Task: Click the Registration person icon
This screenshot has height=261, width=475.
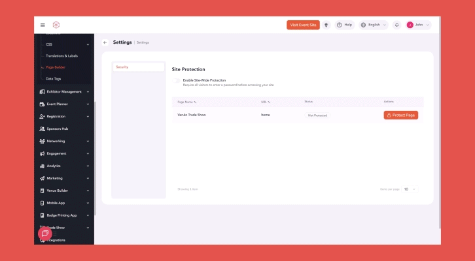Action: (42, 117)
